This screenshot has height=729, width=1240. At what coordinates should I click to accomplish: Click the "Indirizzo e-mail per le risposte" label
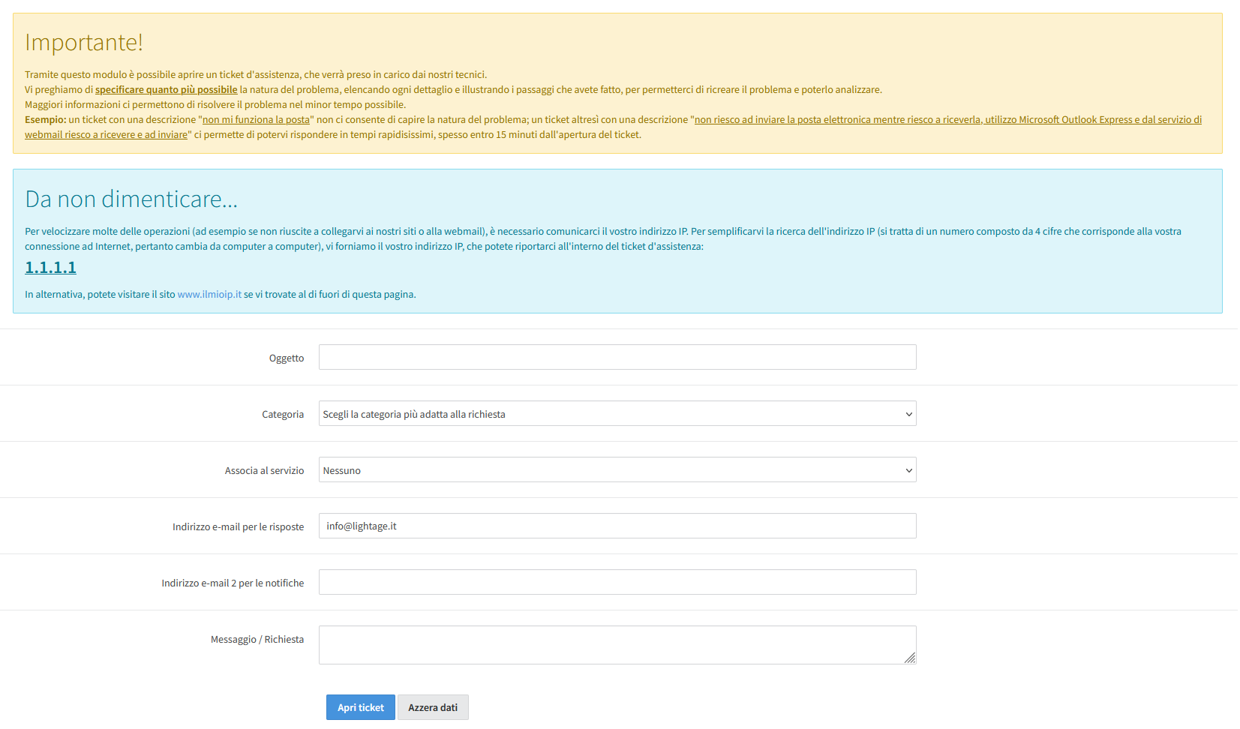point(238,527)
